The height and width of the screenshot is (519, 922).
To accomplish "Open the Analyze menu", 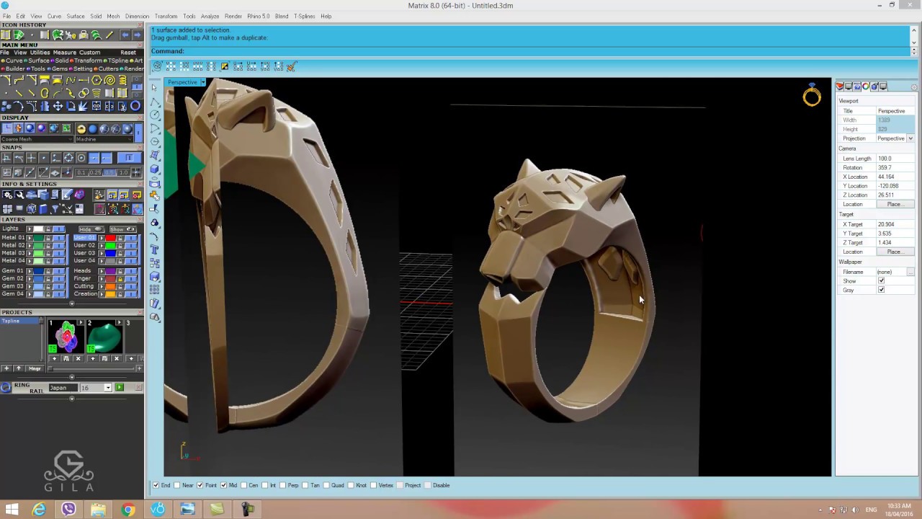I will [x=210, y=16].
